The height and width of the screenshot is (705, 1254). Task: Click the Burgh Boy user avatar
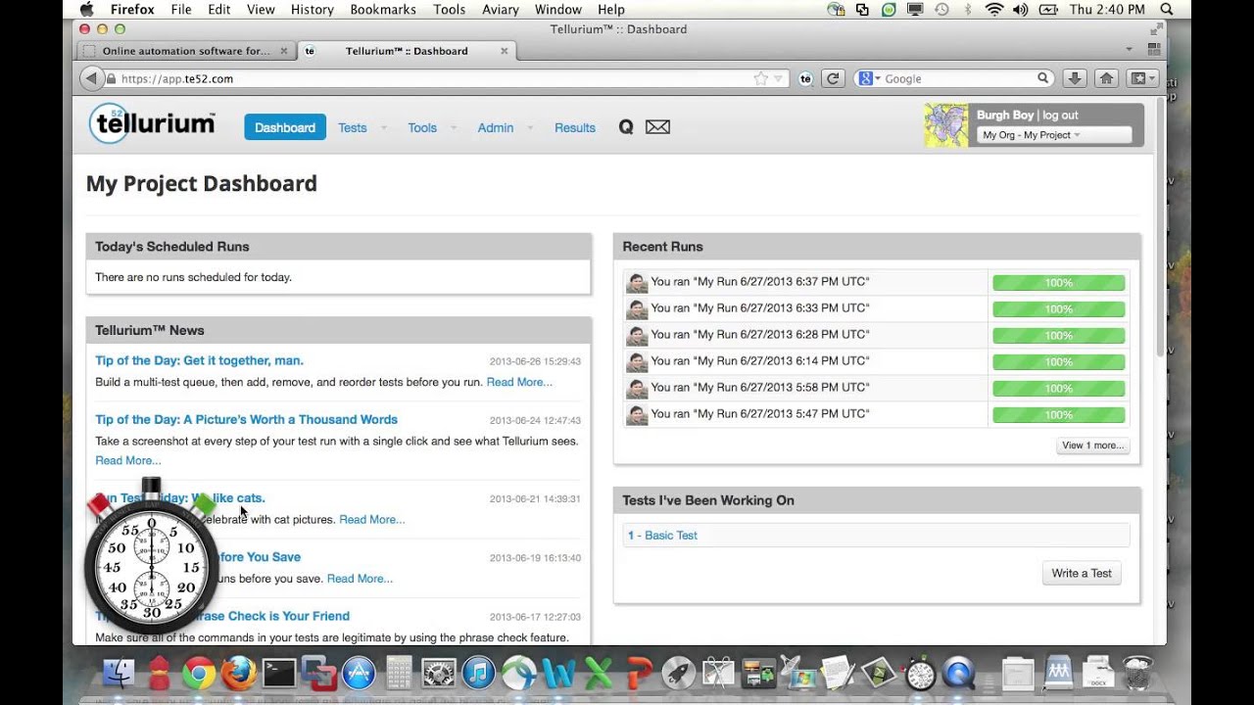coord(946,125)
